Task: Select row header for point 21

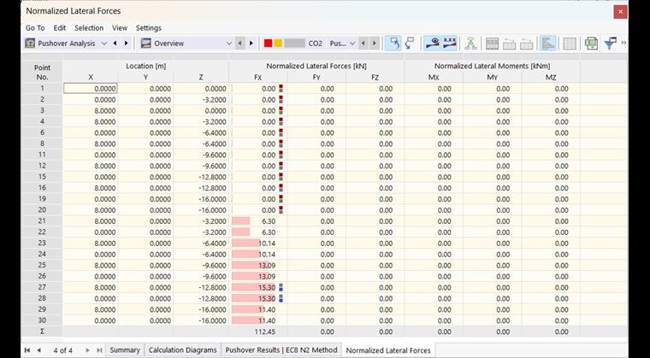Action: click(x=42, y=220)
